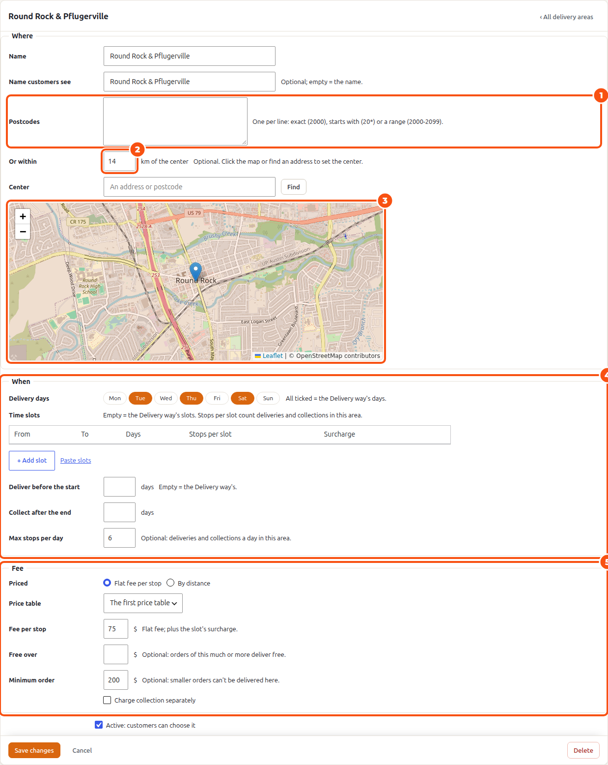The height and width of the screenshot is (765, 608).
Task: Toggle Mon delivery day
Action: [x=115, y=398]
